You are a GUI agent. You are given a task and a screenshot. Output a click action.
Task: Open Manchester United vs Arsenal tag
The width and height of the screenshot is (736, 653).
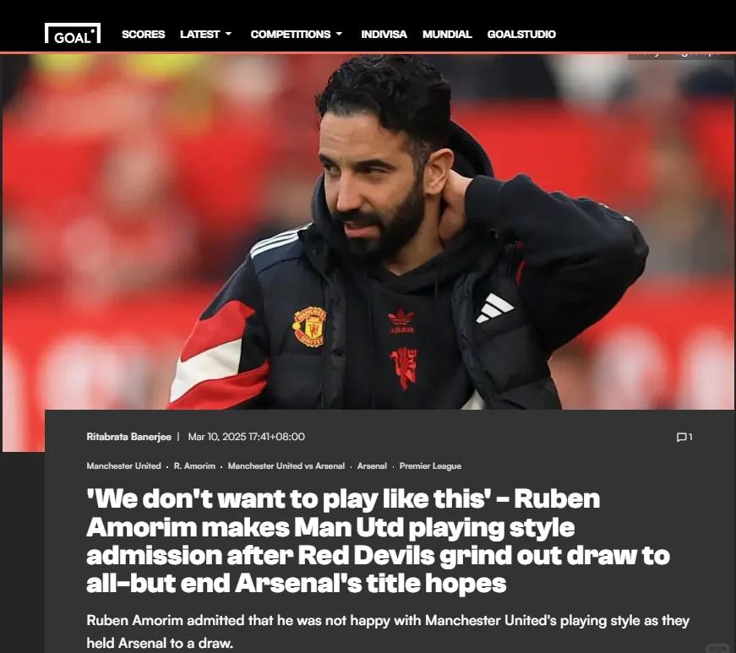[286, 465]
